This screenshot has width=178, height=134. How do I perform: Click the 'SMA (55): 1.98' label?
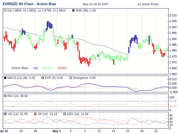[86, 11]
